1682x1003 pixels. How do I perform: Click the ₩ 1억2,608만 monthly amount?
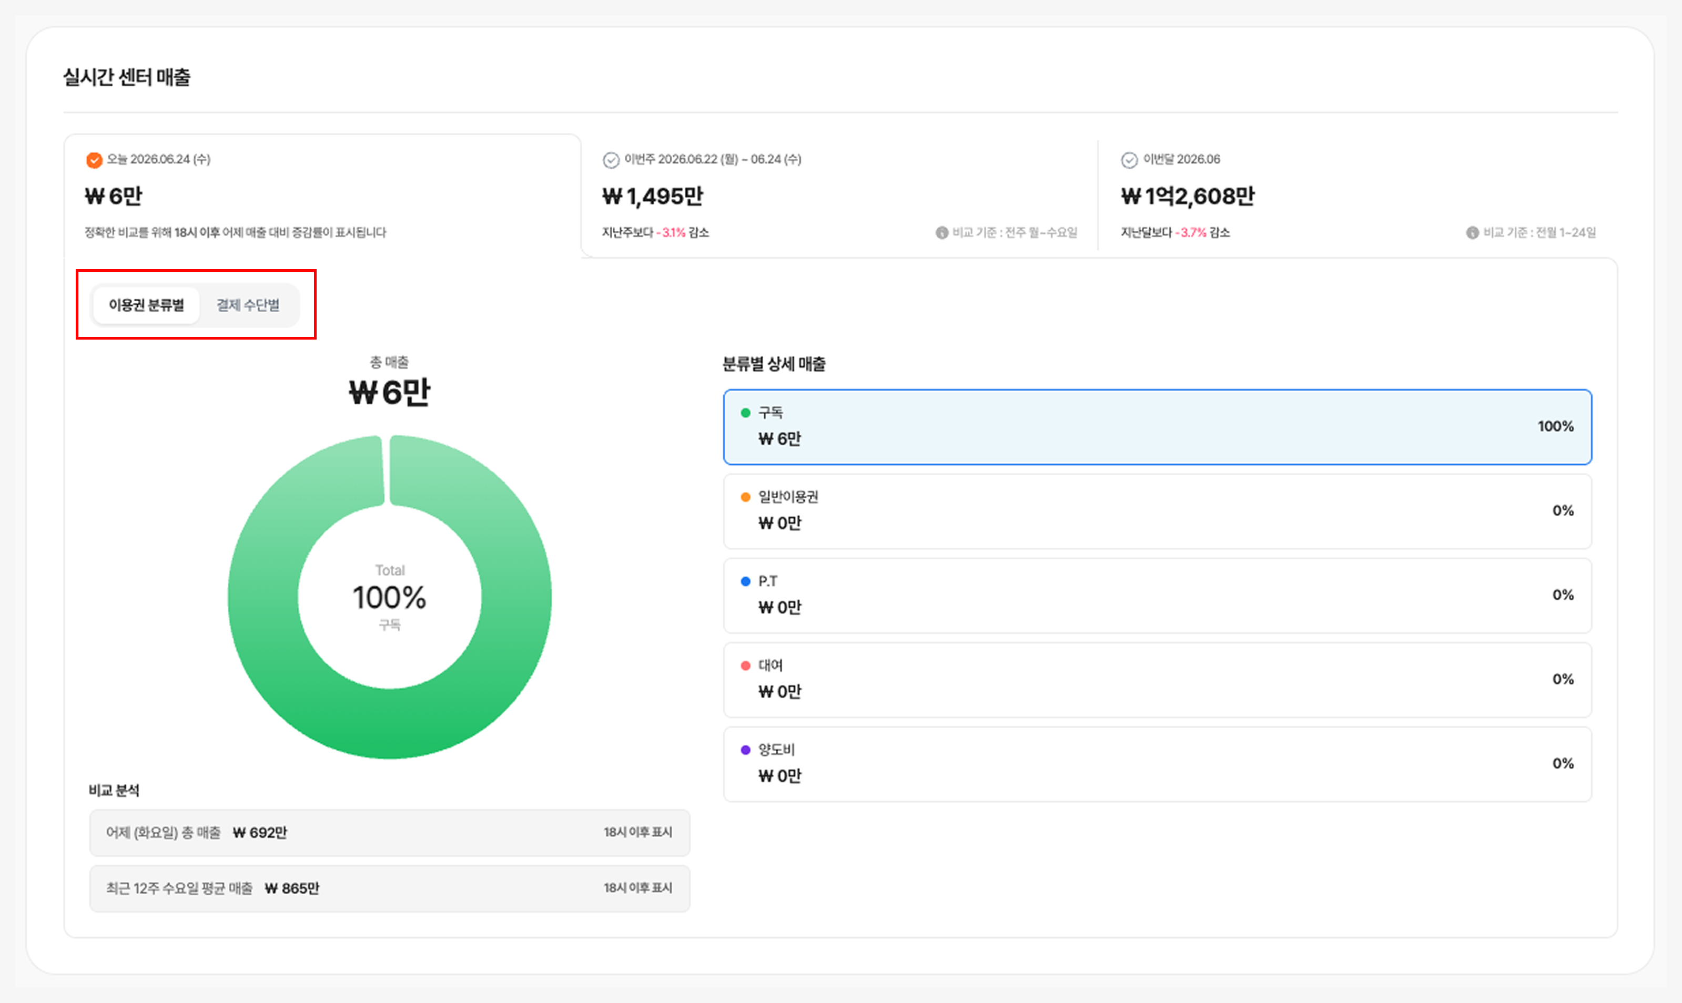1188,197
